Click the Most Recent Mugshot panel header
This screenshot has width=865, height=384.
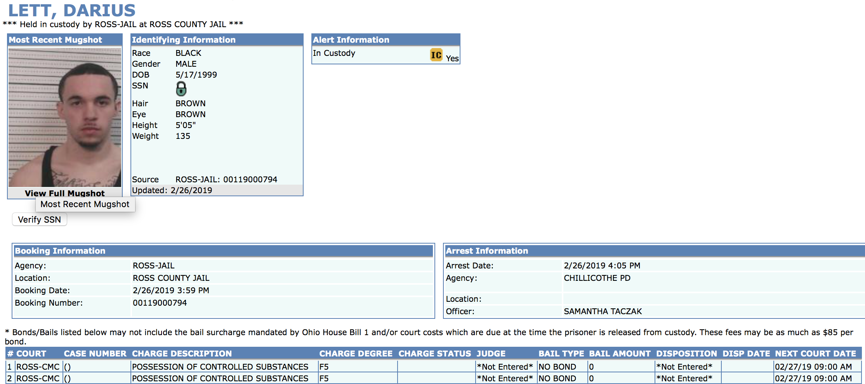coord(65,40)
